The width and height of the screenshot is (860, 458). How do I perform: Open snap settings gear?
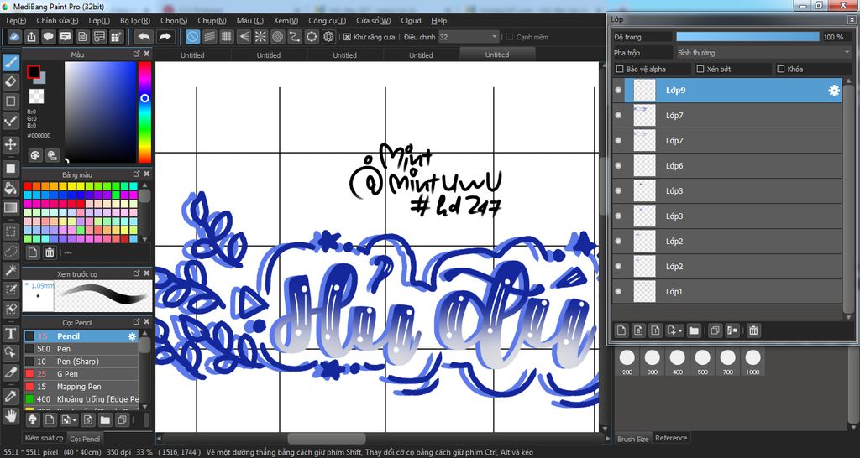[x=328, y=37]
